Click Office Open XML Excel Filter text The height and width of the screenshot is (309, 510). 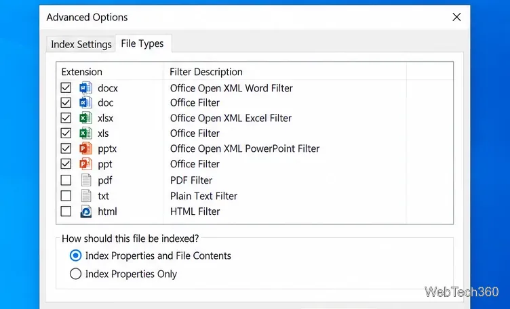tap(231, 119)
